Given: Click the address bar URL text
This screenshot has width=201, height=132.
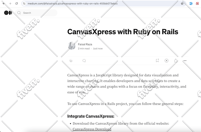Looking at the screenshot, I should pyautogui.click(x=72, y=4).
